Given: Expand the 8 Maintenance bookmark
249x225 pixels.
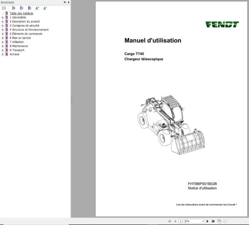Looking at the screenshot, I should click(x=2, y=46).
